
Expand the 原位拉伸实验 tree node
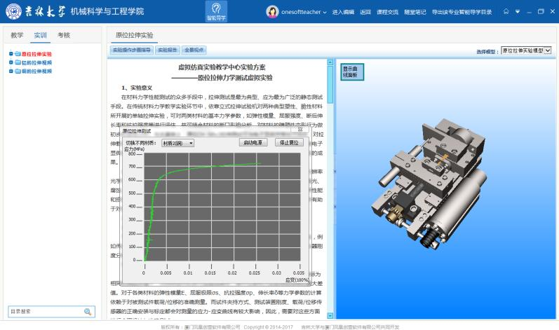[11, 54]
